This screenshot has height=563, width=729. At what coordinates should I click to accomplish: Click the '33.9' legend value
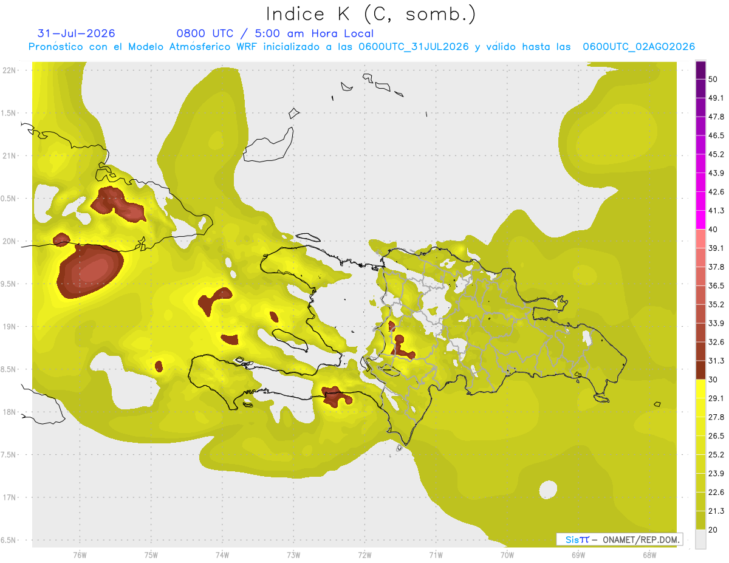[x=716, y=323]
